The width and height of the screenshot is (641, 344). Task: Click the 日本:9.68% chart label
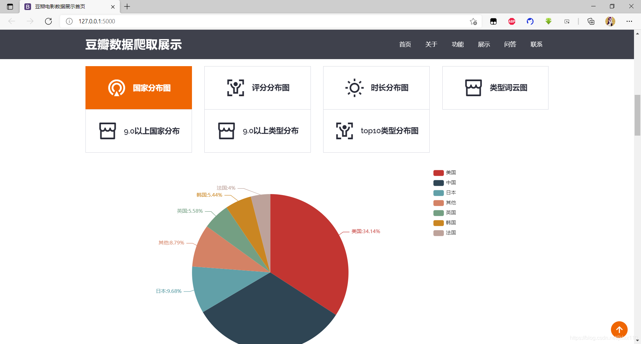pos(169,291)
